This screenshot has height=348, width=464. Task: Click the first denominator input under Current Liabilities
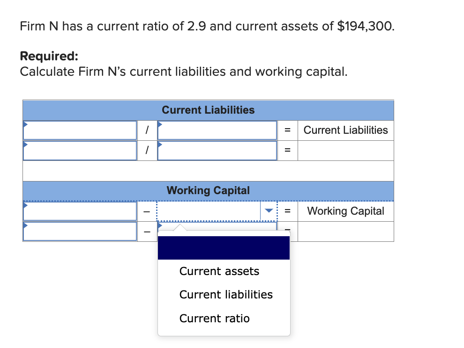pos(217,130)
